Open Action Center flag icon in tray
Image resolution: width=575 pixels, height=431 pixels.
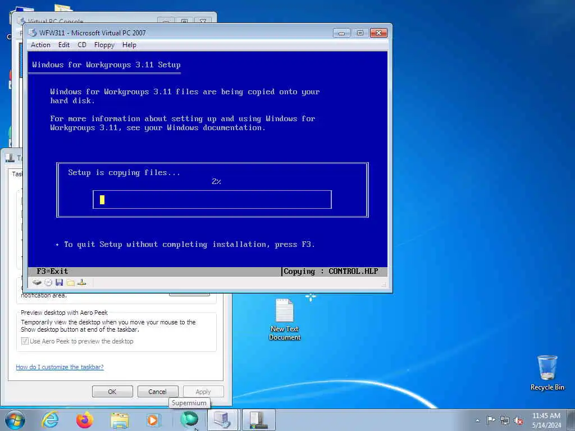pos(491,420)
